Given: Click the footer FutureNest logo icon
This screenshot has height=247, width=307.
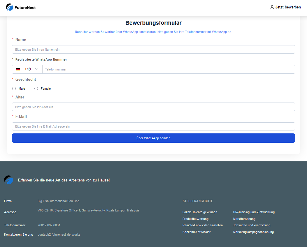Looking at the screenshot, I should coord(9,180).
